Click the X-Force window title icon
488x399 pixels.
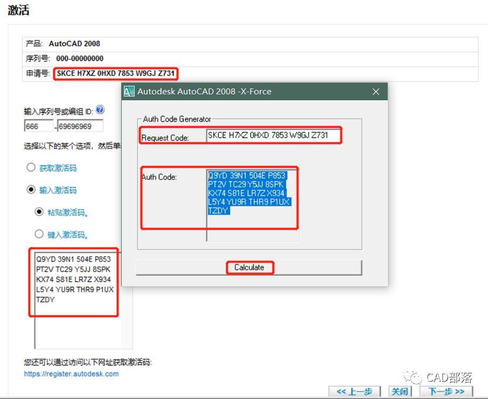(129, 91)
